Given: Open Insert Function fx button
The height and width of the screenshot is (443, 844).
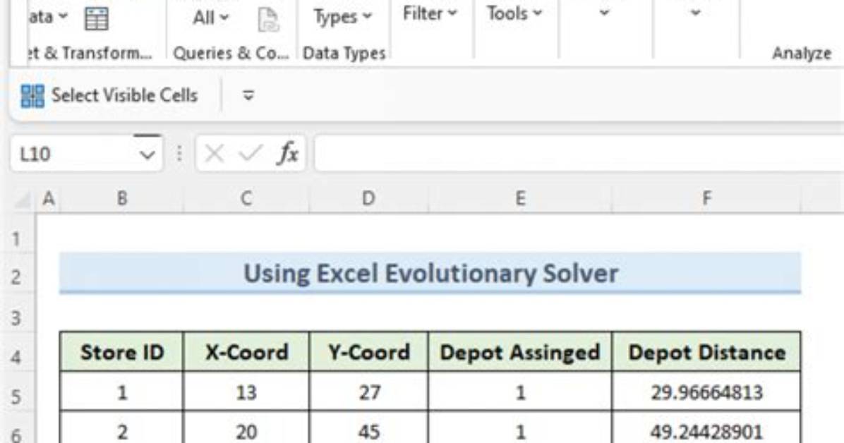Looking at the screenshot, I should (288, 154).
